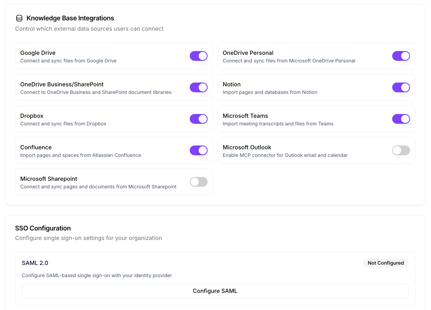Click the Microsoft Sharepoint card title
The image size is (431, 310).
(x=49, y=179)
